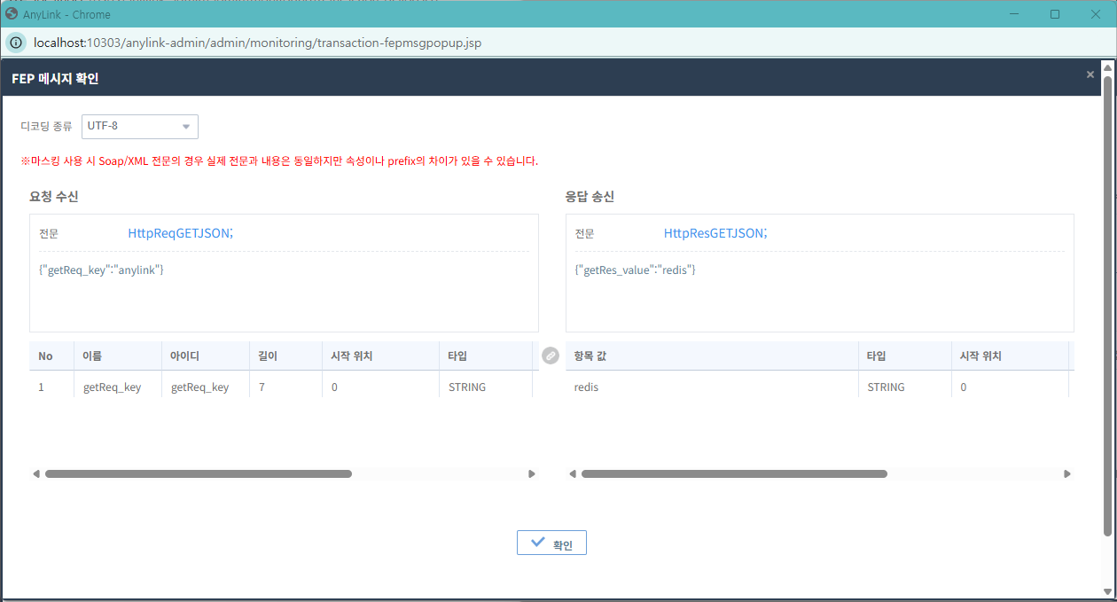Image resolution: width=1117 pixels, height=602 pixels.
Task: Click the request table horizontal scrollbar thumb
Action: click(x=199, y=474)
